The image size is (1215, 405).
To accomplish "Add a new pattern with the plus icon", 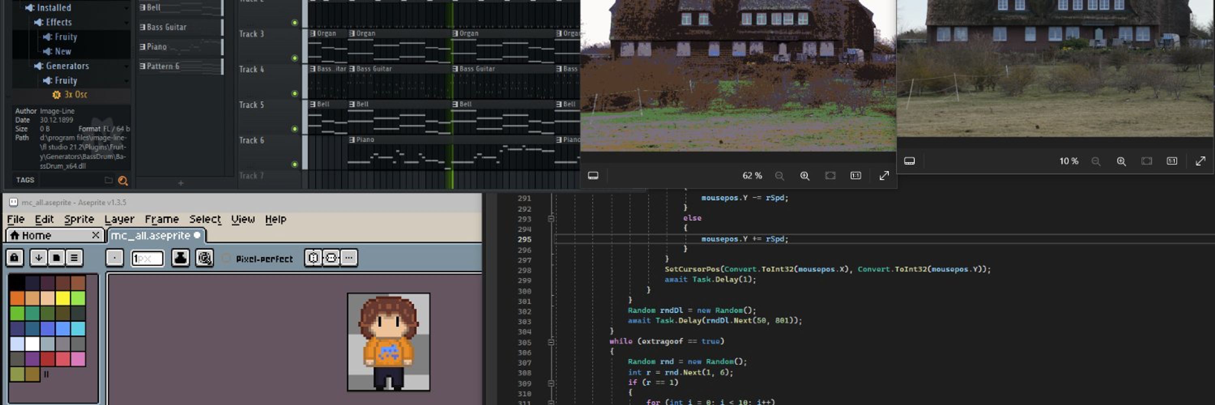I will [x=181, y=183].
